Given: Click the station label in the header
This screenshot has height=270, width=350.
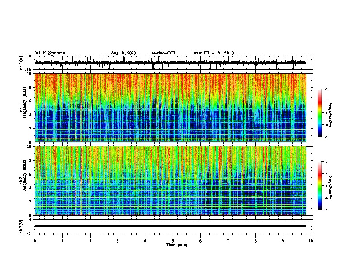Looking at the screenshot, I should tap(164, 53).
